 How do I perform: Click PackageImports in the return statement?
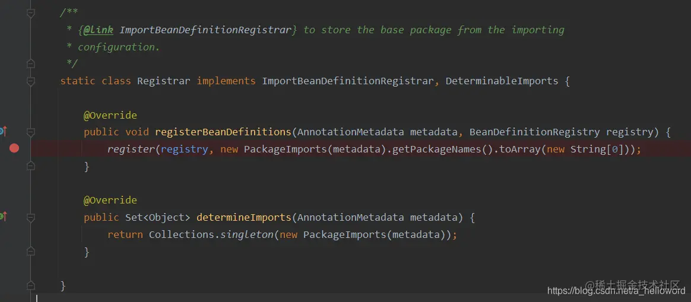345,234
